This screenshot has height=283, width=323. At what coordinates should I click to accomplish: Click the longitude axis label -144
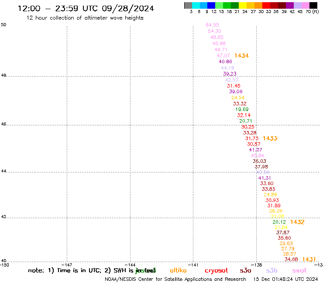pyautogui.click(x=130, y=265)
